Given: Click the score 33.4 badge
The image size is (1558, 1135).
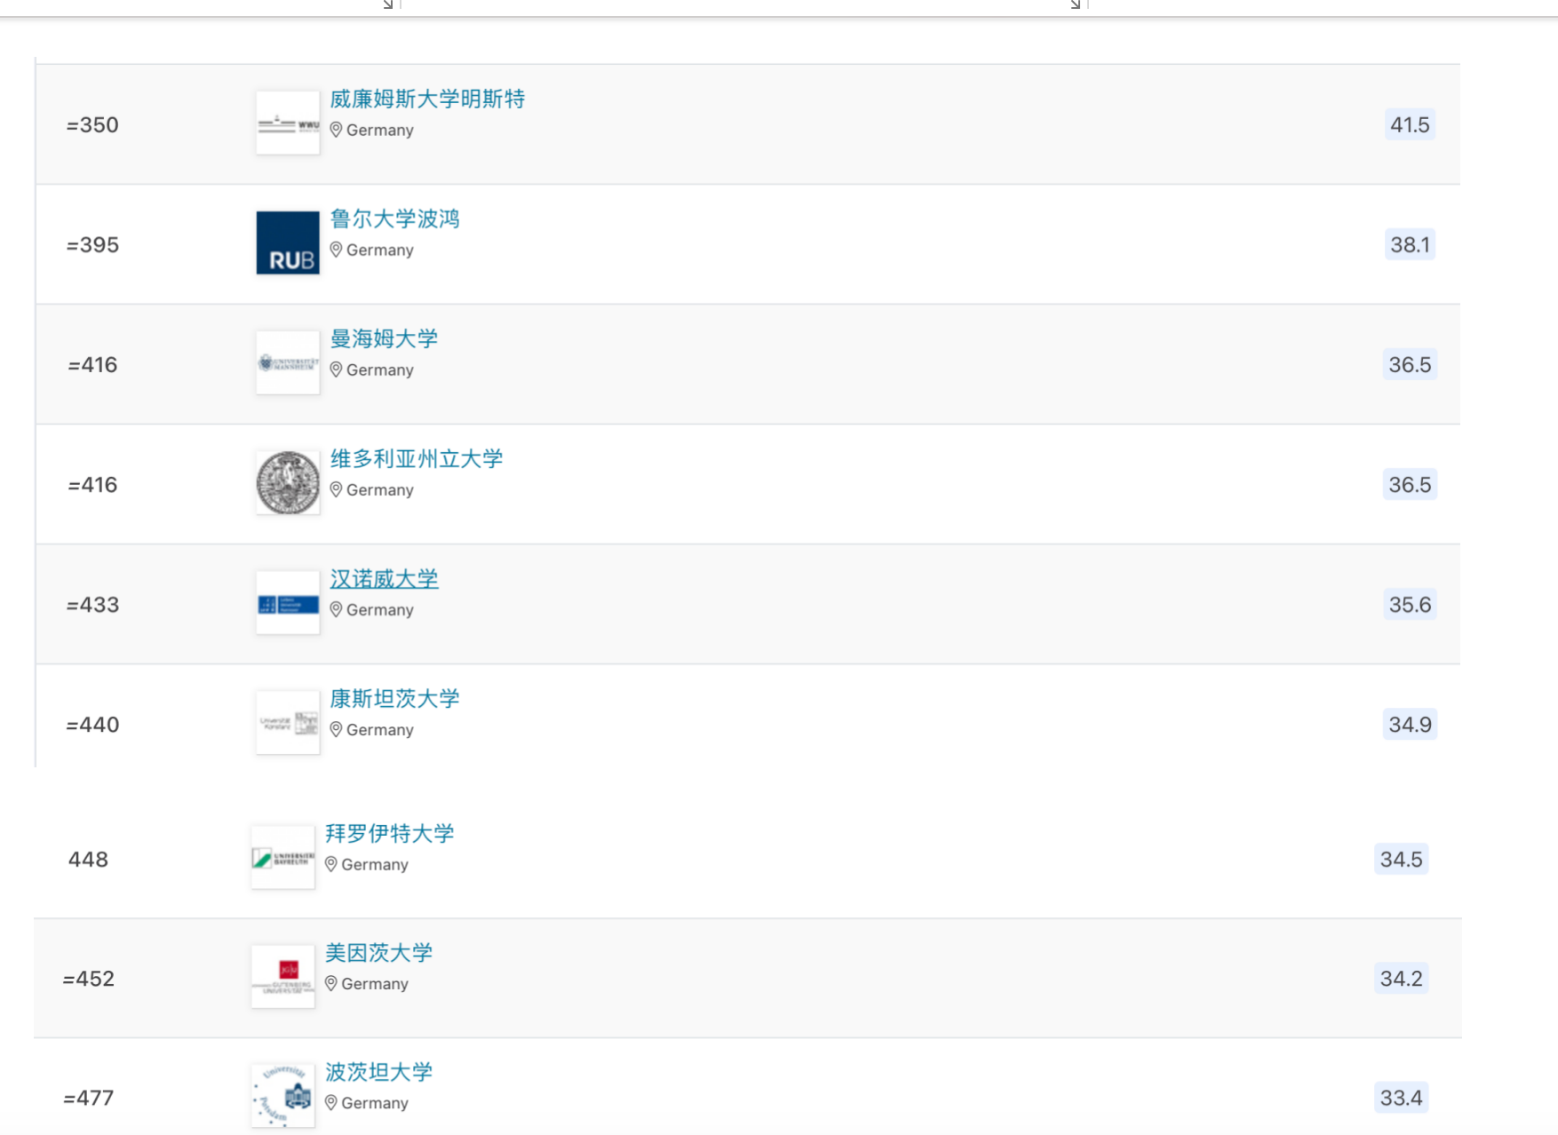Looking at the screenshot, I should tap(1401, 1098).
